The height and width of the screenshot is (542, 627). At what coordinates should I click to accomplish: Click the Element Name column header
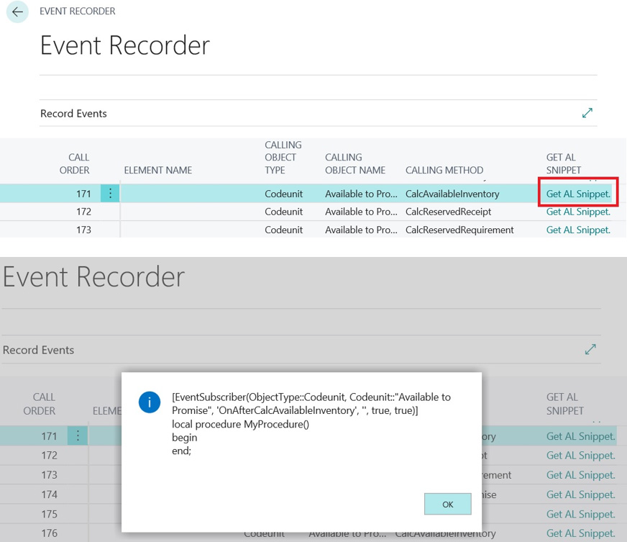click(x=158, y=170)
